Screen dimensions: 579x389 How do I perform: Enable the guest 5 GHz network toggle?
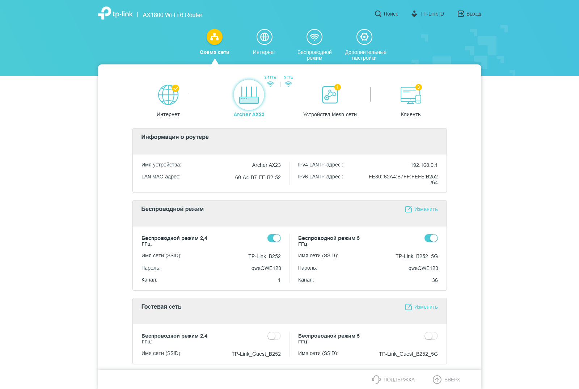click(431, 336)
